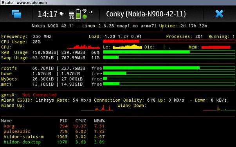The width and height of the screenshot is (236, 147).
Task: Click the small tag icon beside clock
Action: (x=61, y=14)
